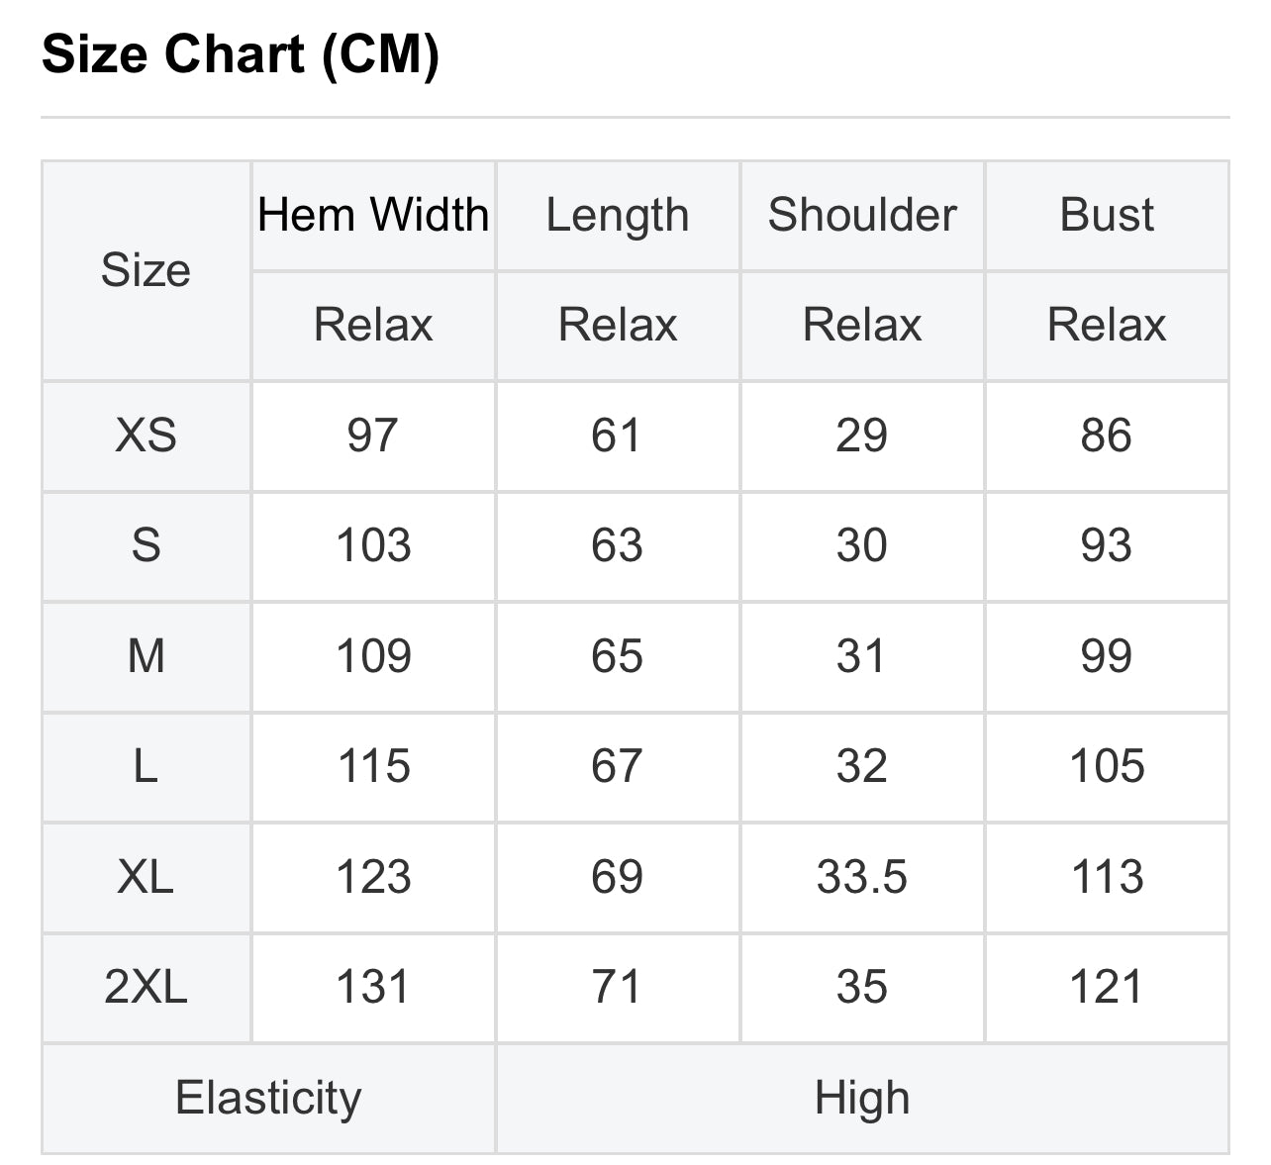Select the 131 hem width value
This screenshot has width=1271, height=1165.
[x=373, y=988]
